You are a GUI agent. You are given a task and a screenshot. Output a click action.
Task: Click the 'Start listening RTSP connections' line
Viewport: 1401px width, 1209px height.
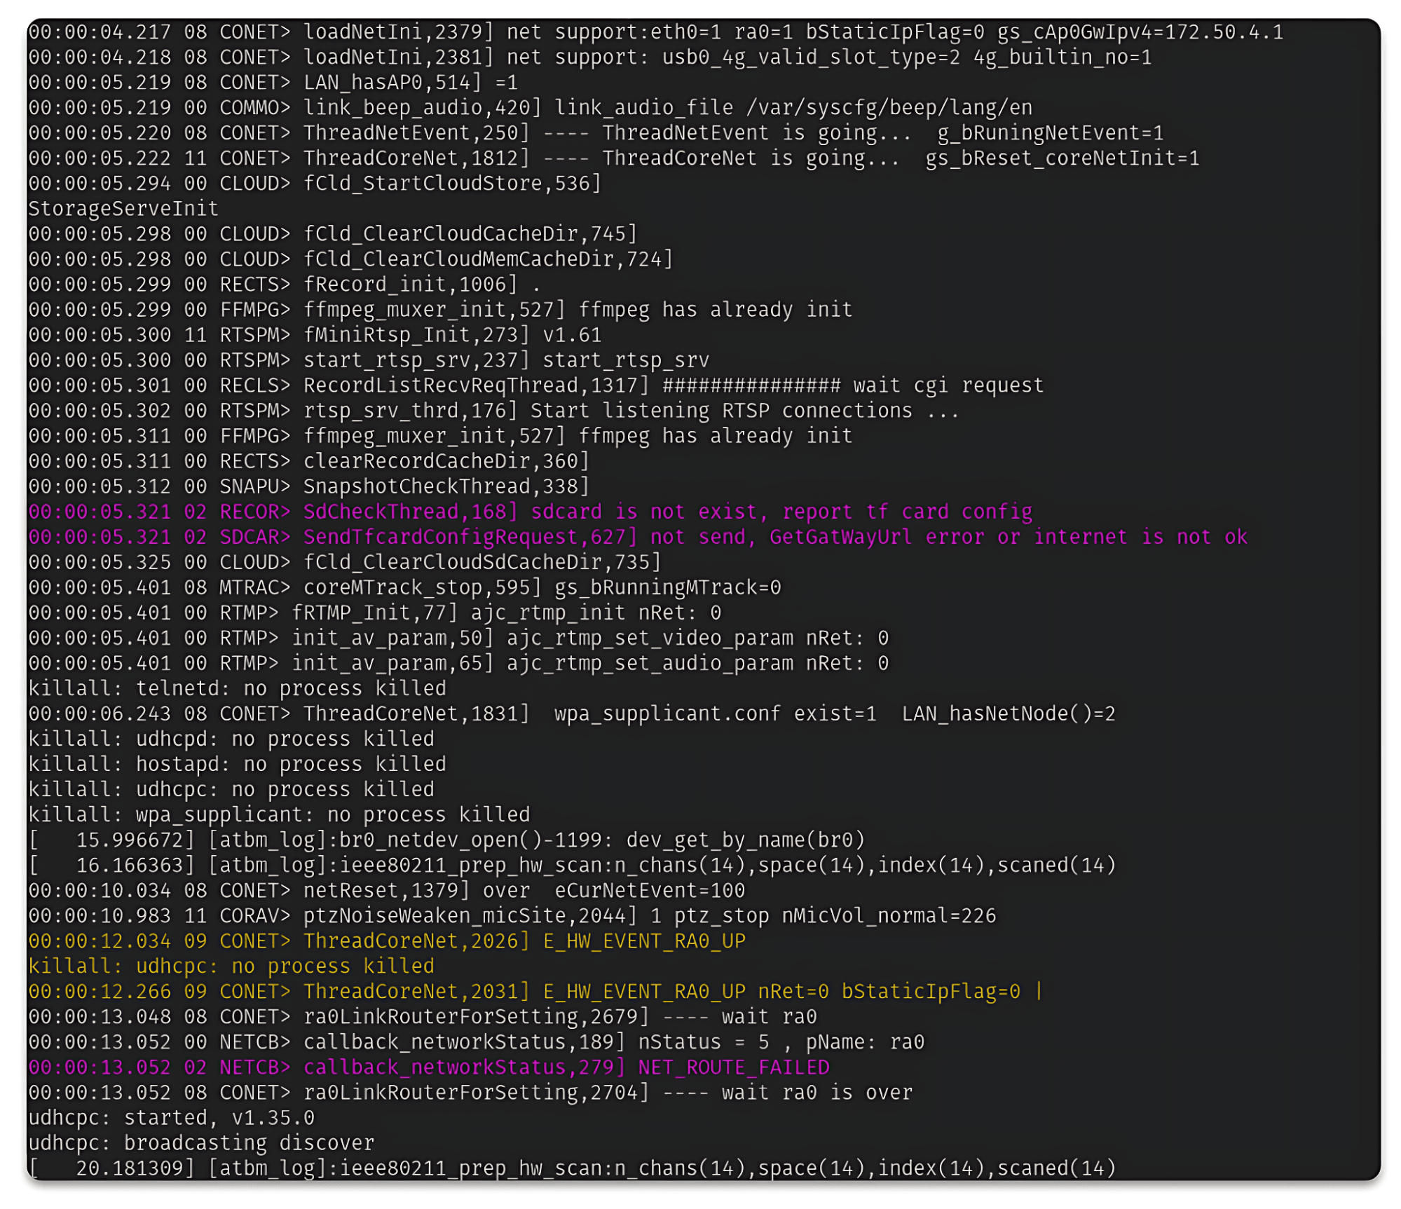493,411
